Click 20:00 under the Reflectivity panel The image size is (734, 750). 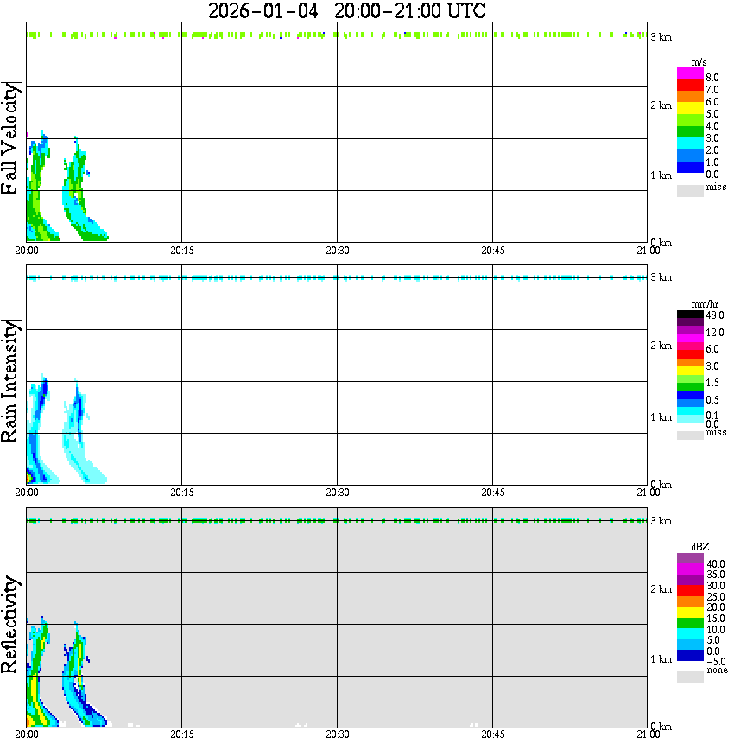(x=27, y=734)
